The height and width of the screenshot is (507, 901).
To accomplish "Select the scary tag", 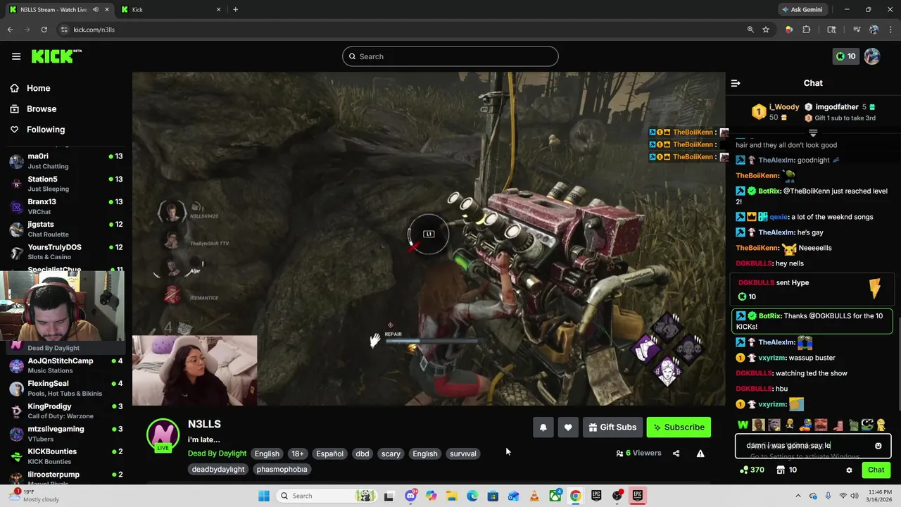I will tap(391, 453).
